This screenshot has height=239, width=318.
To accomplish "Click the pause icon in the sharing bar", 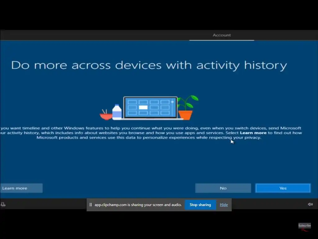I will 91,205.
